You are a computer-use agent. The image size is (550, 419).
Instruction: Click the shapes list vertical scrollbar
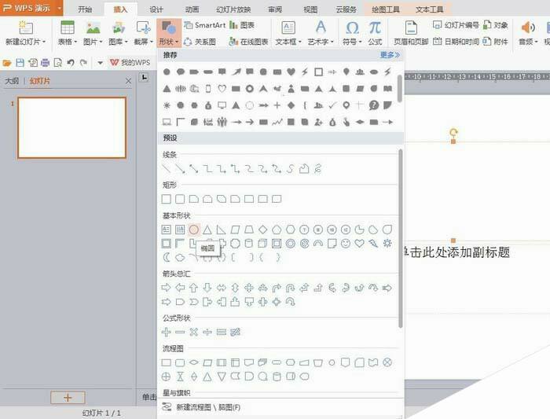pos(400,236)
